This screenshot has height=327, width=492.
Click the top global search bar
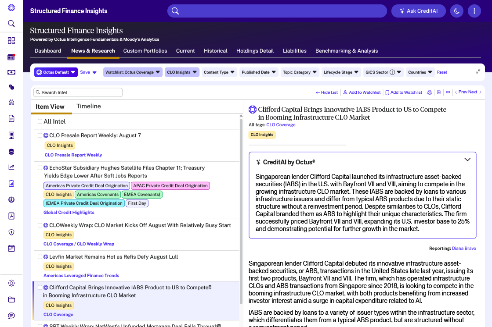[277, 11]
